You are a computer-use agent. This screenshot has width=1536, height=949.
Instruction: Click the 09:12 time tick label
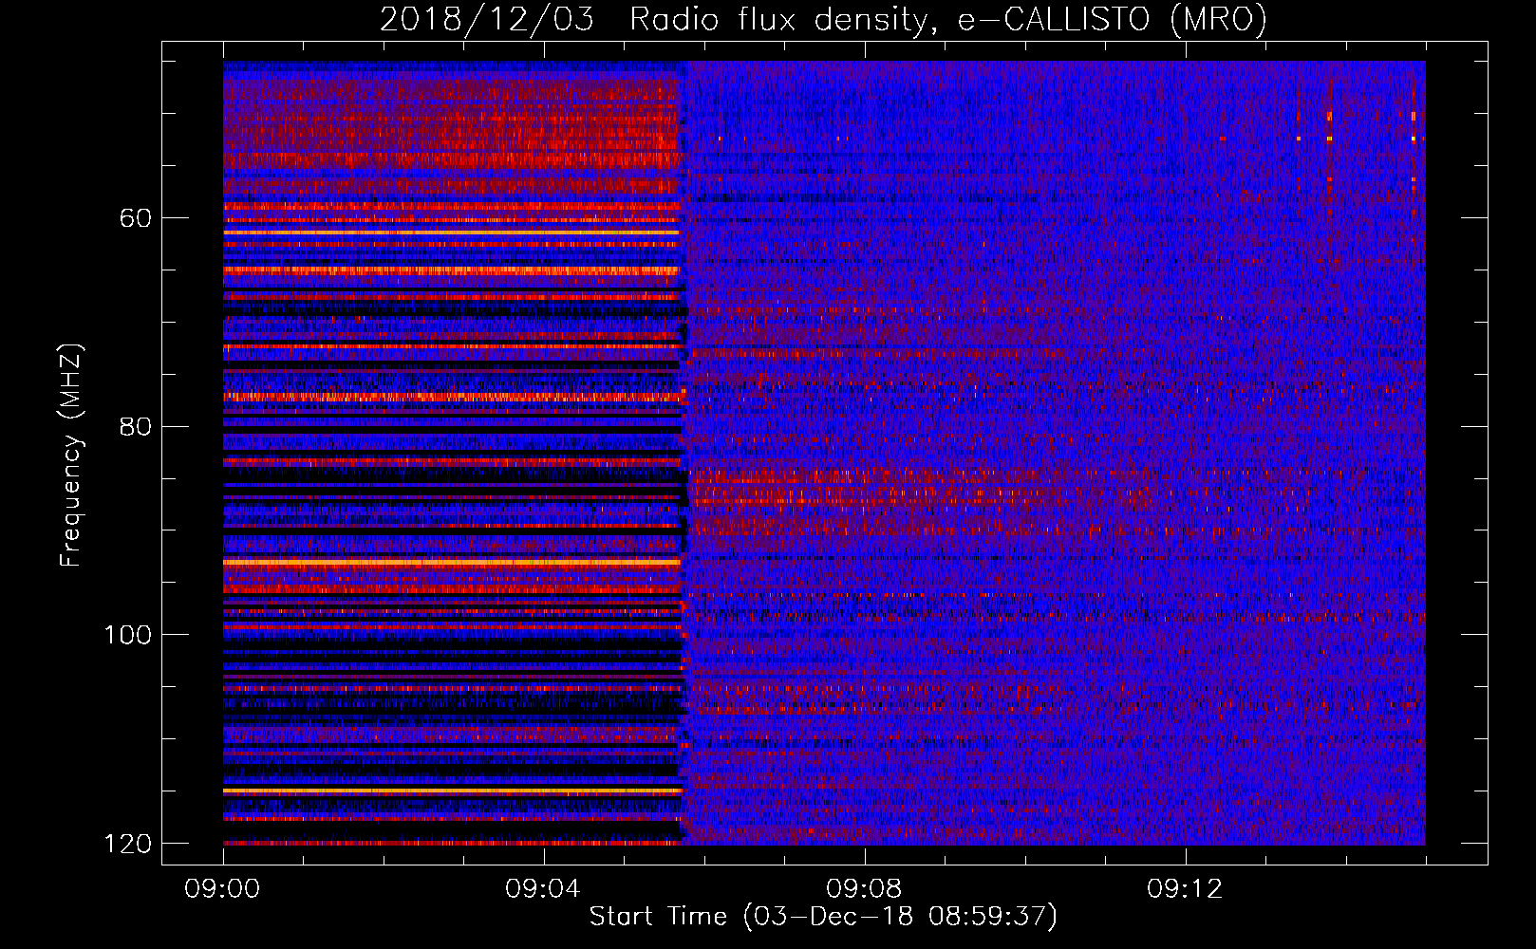(x=1185, y=889)
